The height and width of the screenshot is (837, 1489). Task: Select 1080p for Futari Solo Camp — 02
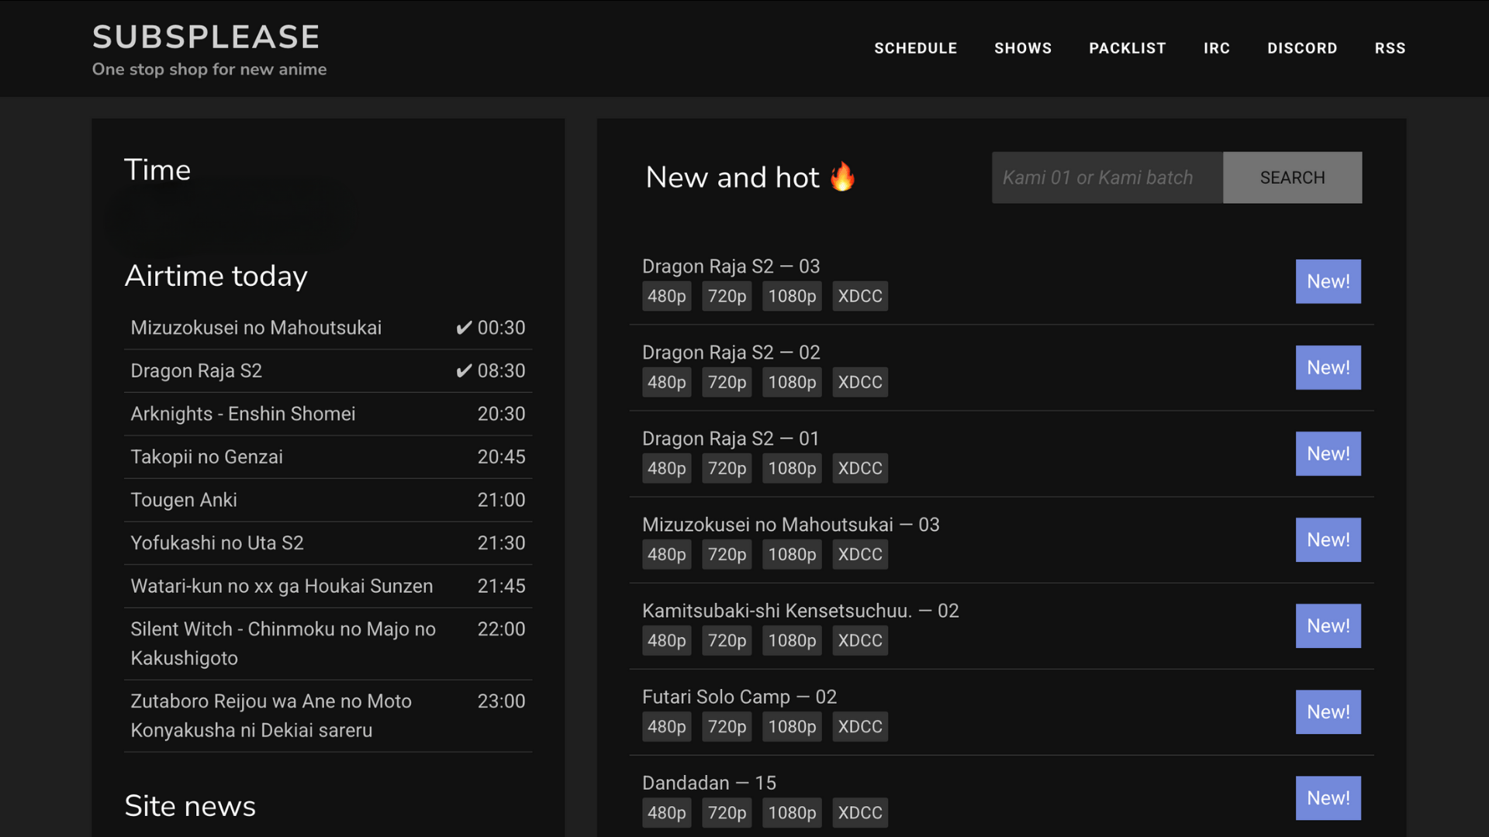(791, 726)
